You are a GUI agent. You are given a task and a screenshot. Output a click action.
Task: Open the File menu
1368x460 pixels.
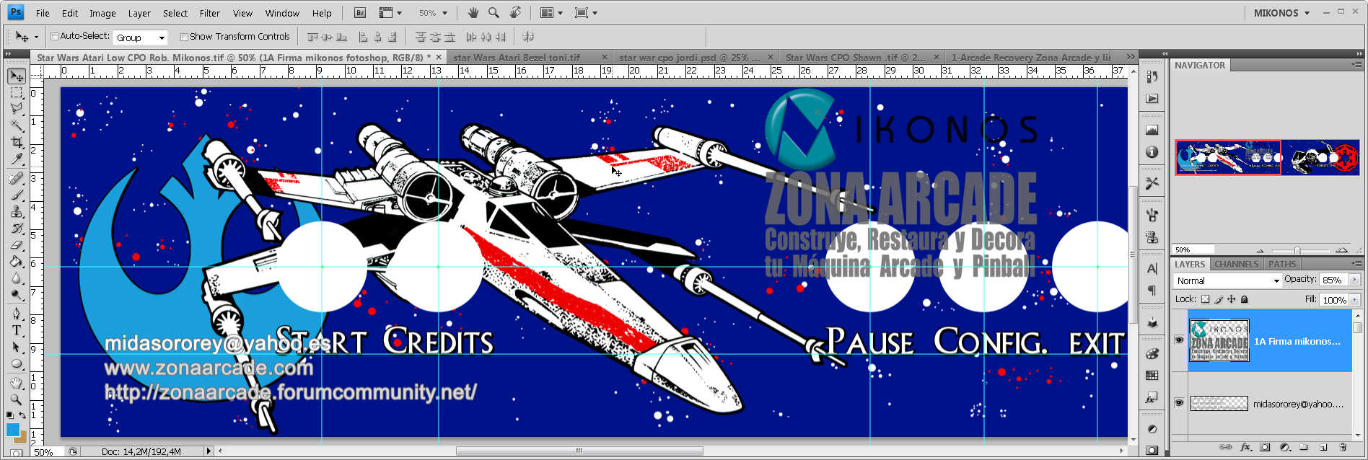coord(43,13)
